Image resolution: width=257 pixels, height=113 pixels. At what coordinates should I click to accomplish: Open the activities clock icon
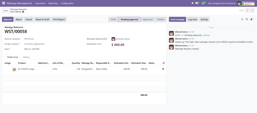click(203, 3)
